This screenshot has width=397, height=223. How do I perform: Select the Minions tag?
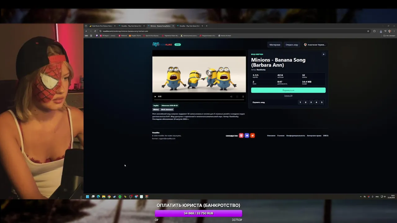[x=156, y=110]
